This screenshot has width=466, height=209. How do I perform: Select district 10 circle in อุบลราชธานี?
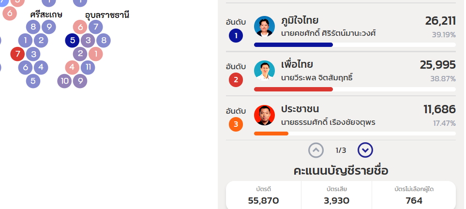64,81
